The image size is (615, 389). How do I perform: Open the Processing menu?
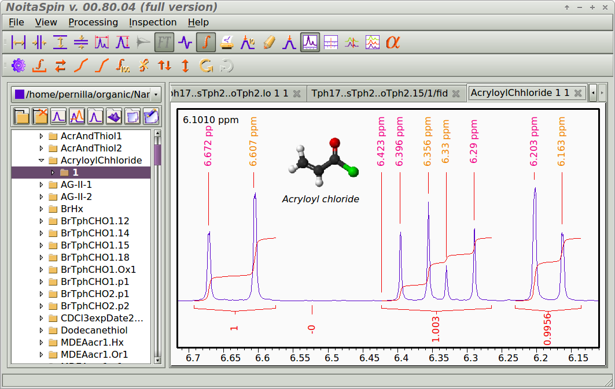point(93,22)
